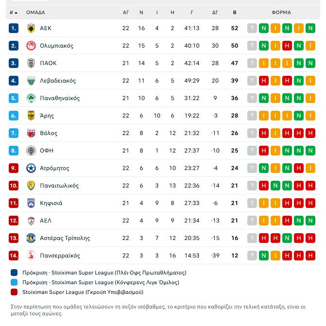Click the Aris yellow club badge

click(x=31, y=116)
